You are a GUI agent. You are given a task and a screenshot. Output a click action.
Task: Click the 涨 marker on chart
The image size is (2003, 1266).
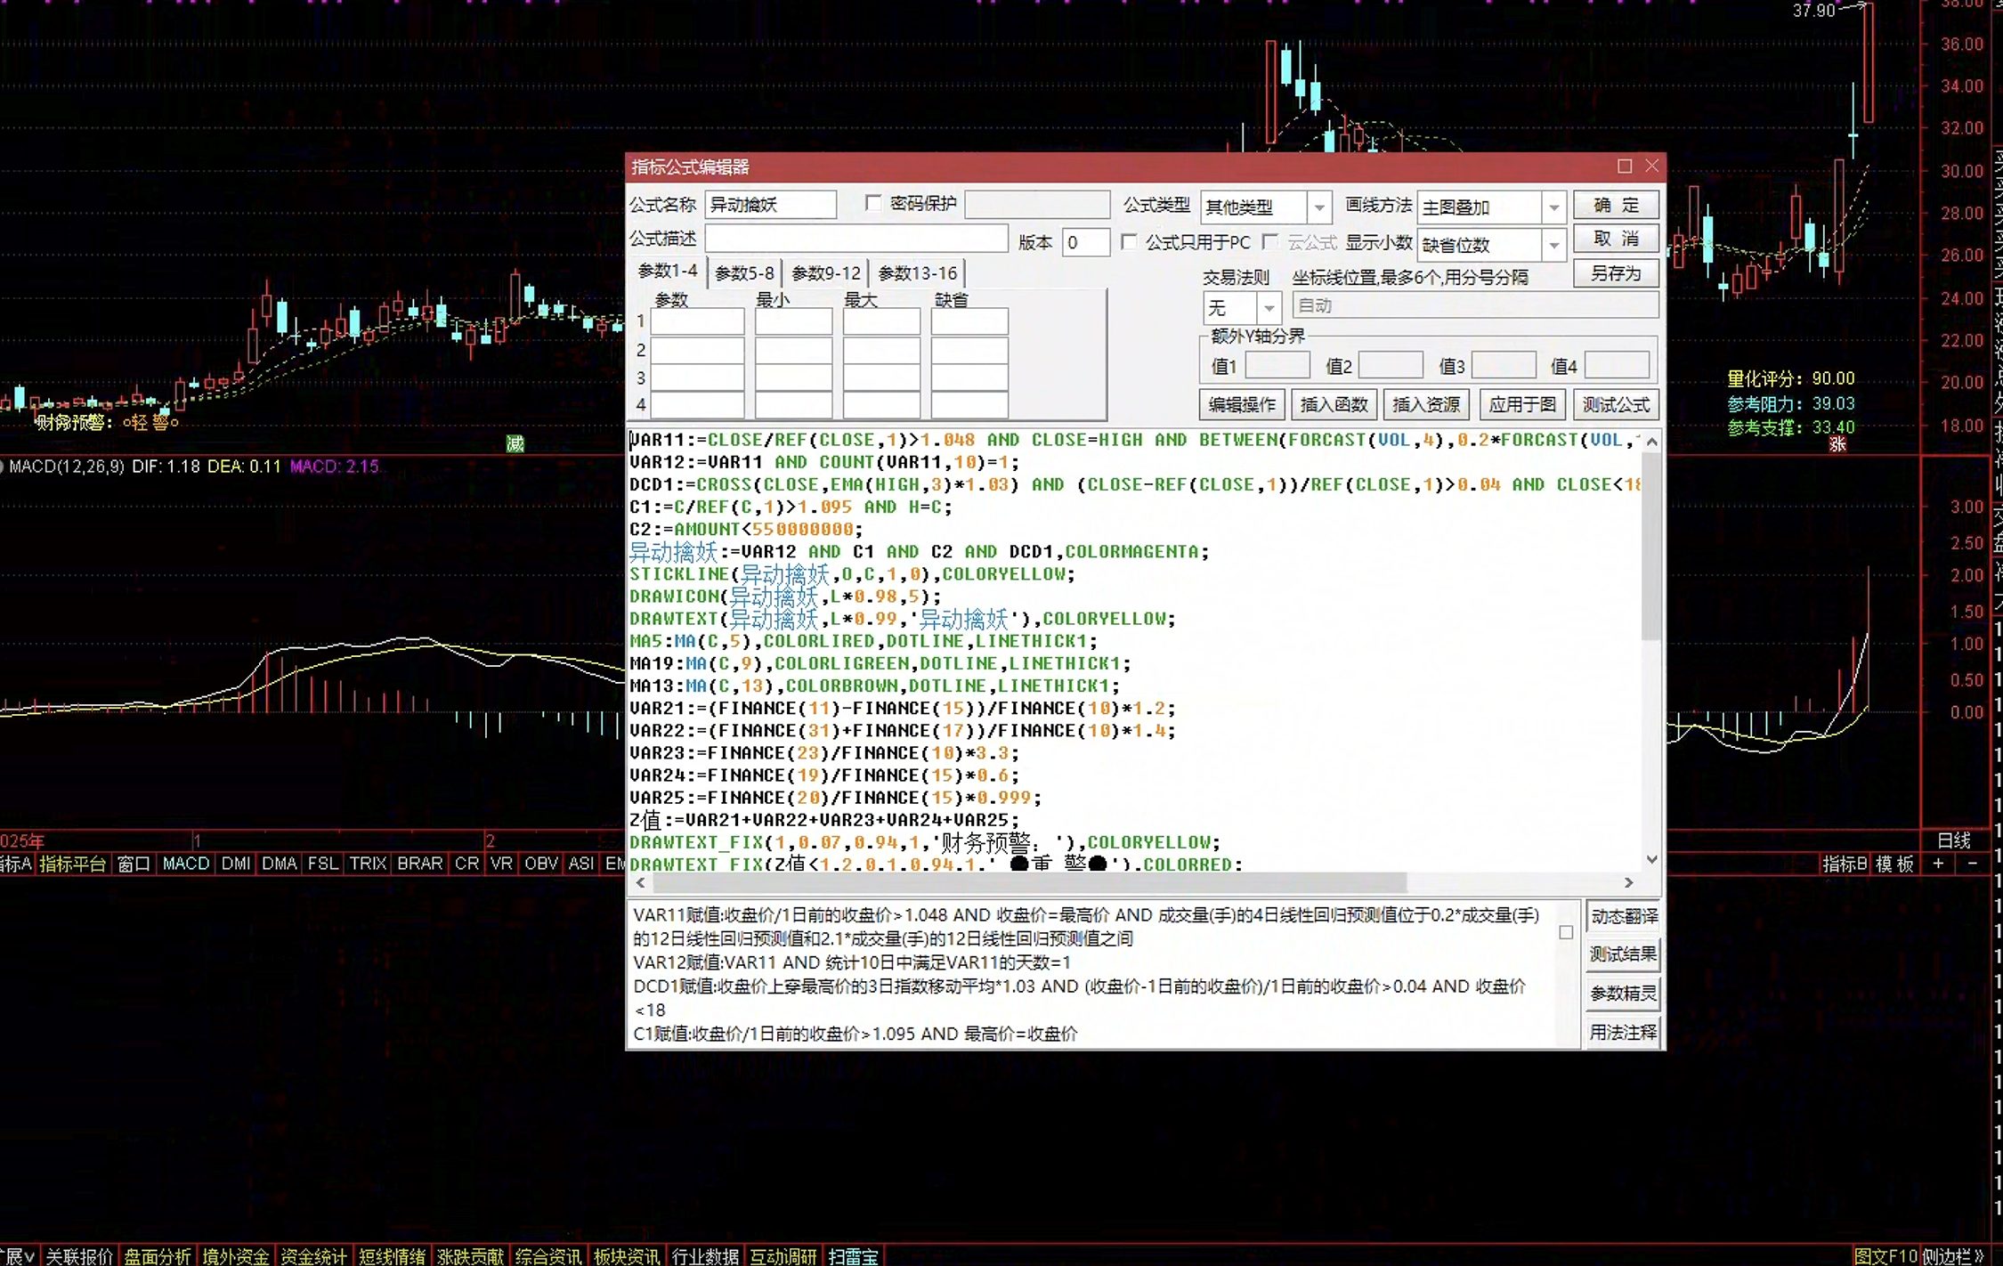pos(1837,443)
